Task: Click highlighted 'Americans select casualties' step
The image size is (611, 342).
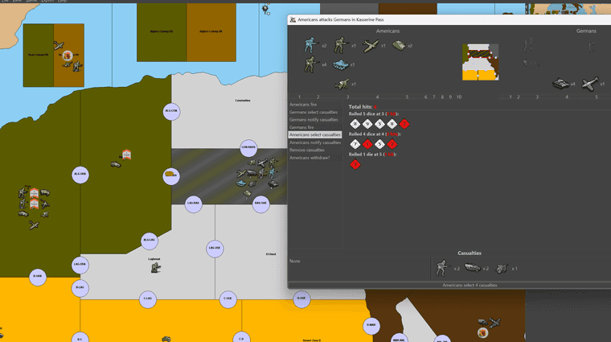Action: point(315,134)
